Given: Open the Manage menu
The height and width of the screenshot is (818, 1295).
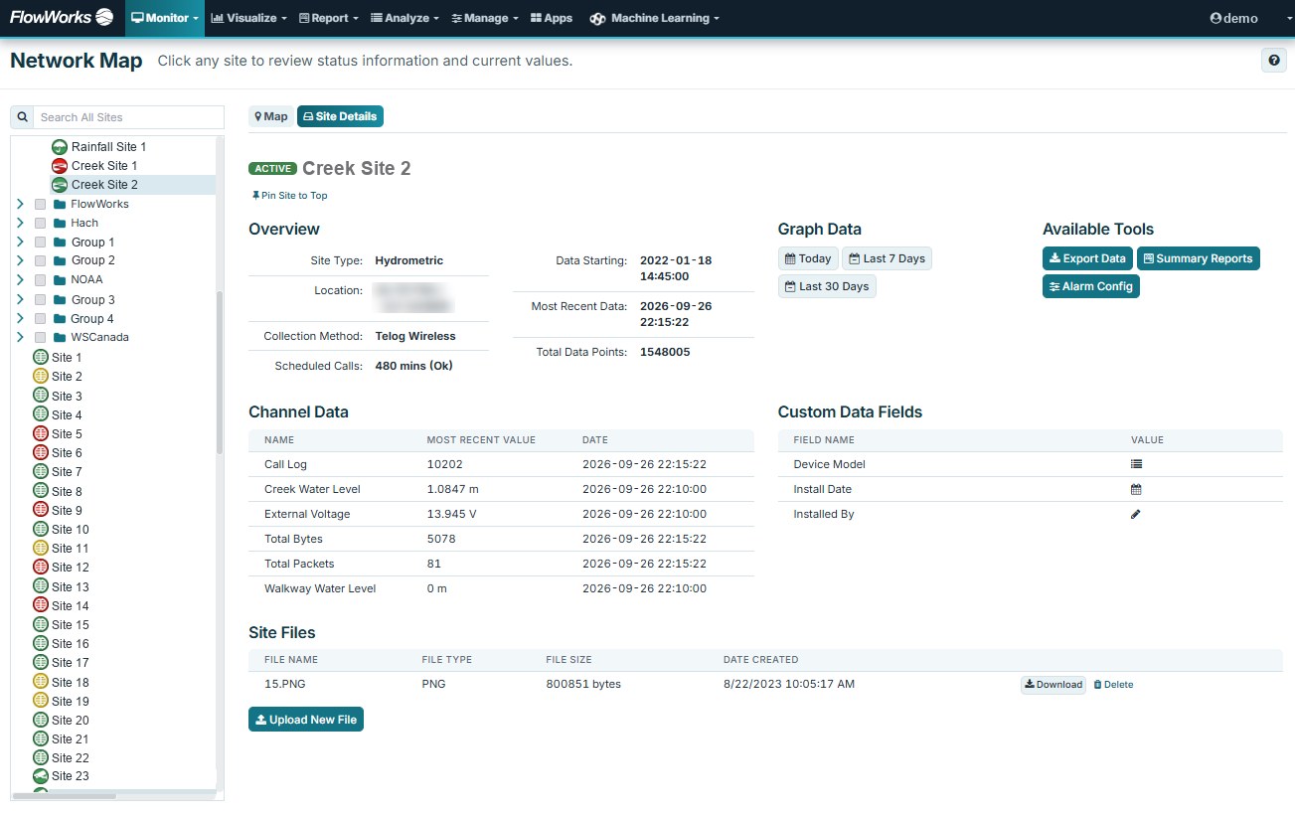Looking at the screenshot, I should (x=484, y=18).
